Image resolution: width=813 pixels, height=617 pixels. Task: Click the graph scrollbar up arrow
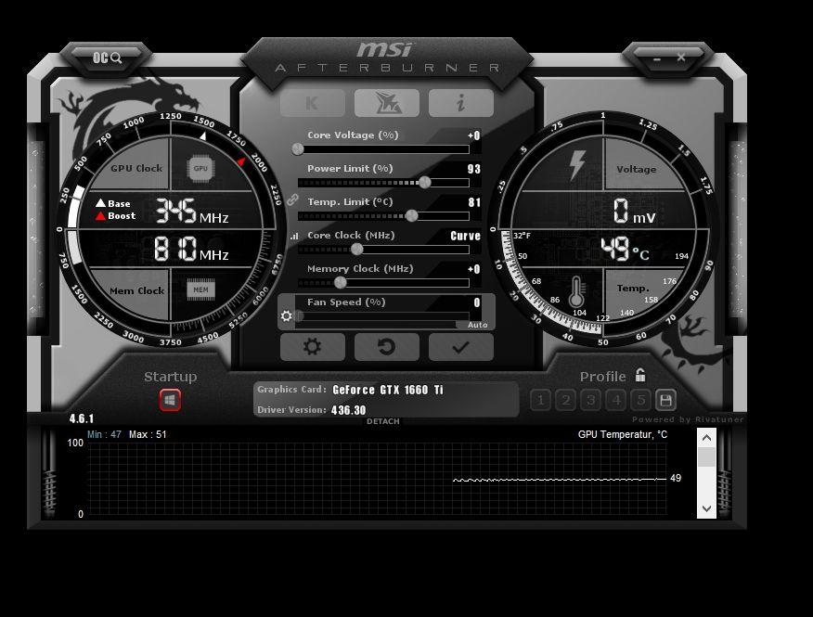(x=706, y=438)
